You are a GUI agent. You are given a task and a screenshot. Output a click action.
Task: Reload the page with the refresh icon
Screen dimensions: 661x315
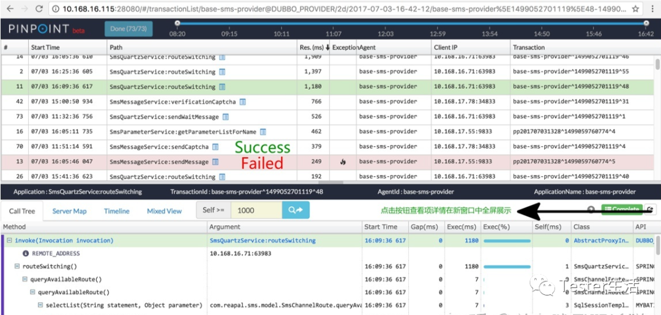tap(39, 9)
